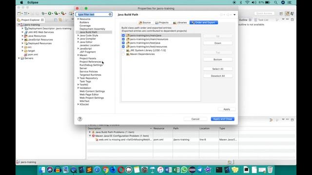Expand the Resource properties category
The image size is (312, 175).
coord(78,19)
